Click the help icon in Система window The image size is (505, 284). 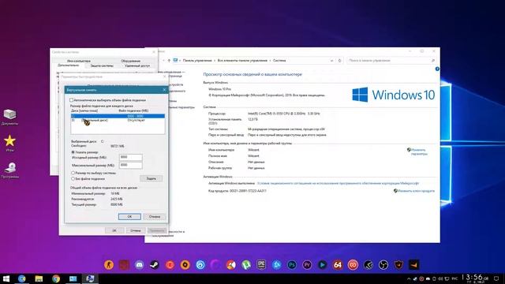(437, 69)
